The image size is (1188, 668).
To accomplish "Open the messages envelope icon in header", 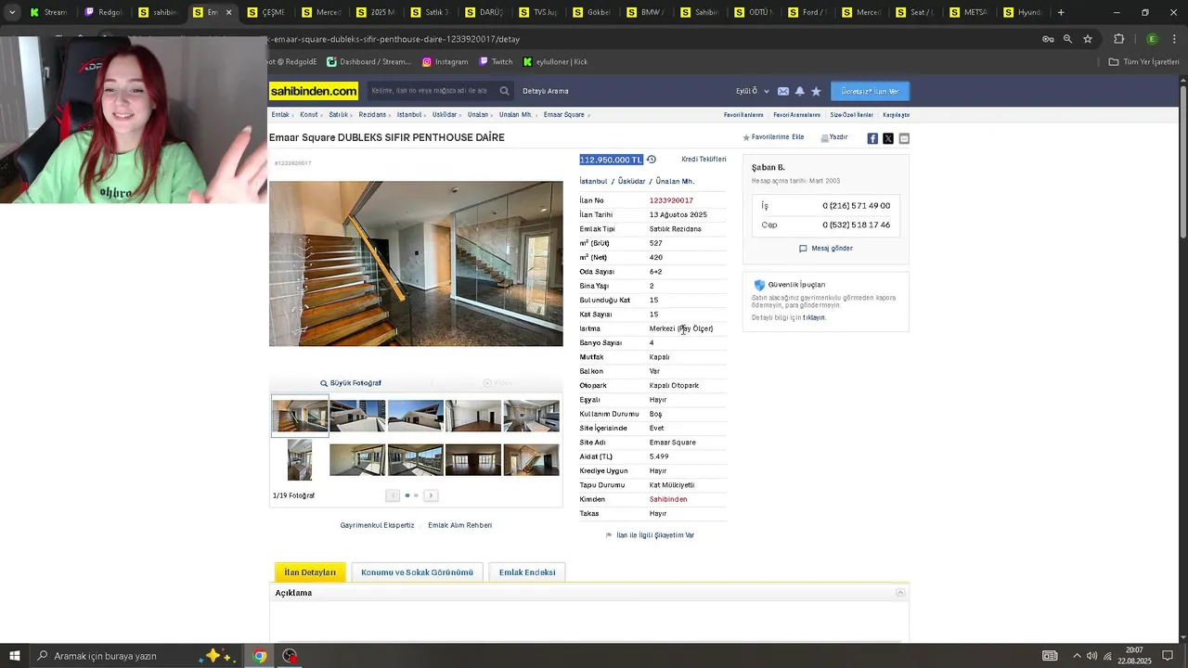I will click(783, 91).
